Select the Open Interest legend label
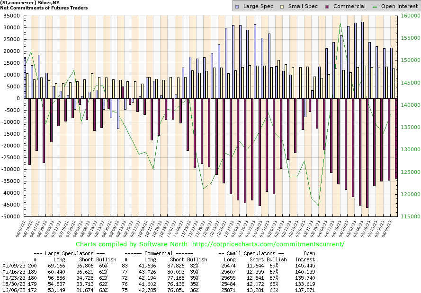The width and height of the screenshot is (421, 293). point(399,6)
